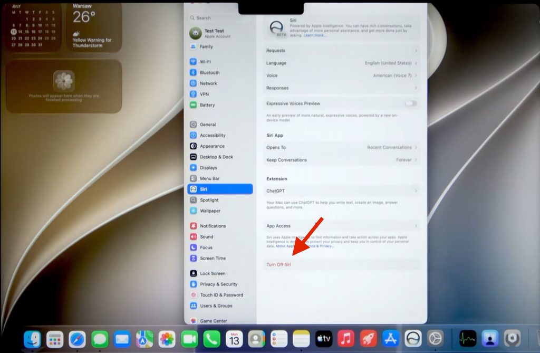Change Opens To Recent Conversations setting
The image size is (540, 353).
[x=342, y=147]
